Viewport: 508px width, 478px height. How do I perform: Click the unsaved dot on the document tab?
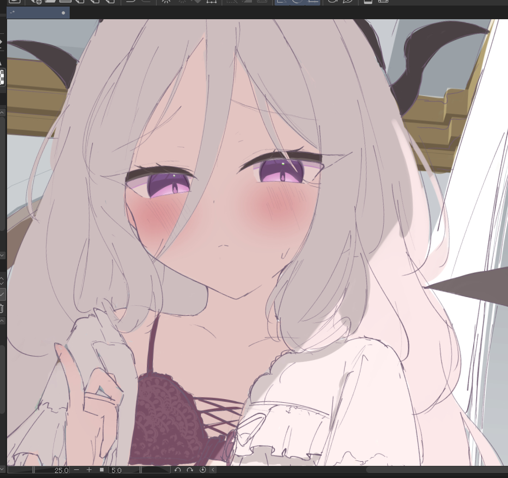pyautogui.click(x=64, y=13)
